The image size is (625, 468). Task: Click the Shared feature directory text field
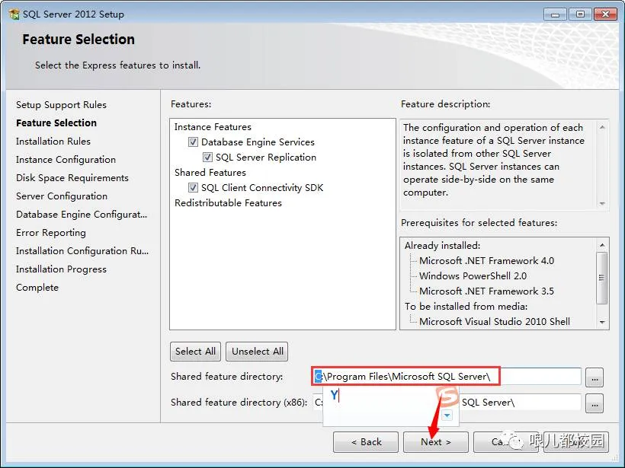(x=447, y=377)
